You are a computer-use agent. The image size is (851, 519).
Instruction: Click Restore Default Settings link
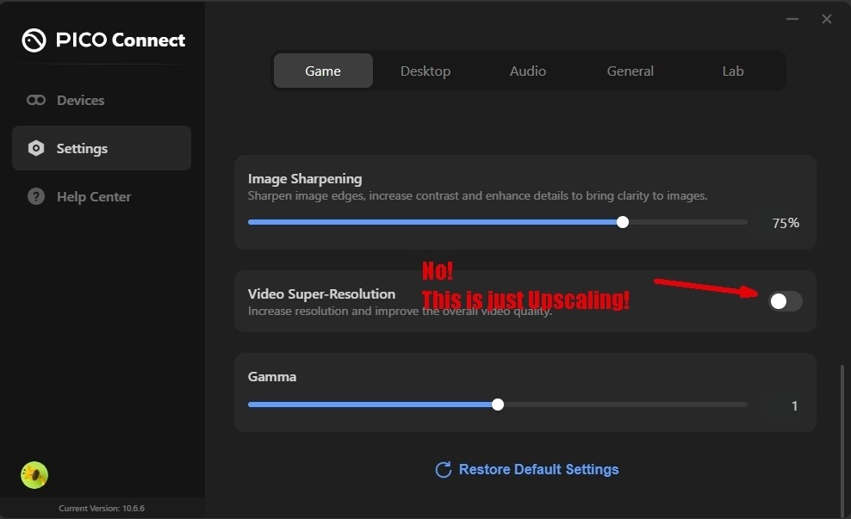(527, 470)
